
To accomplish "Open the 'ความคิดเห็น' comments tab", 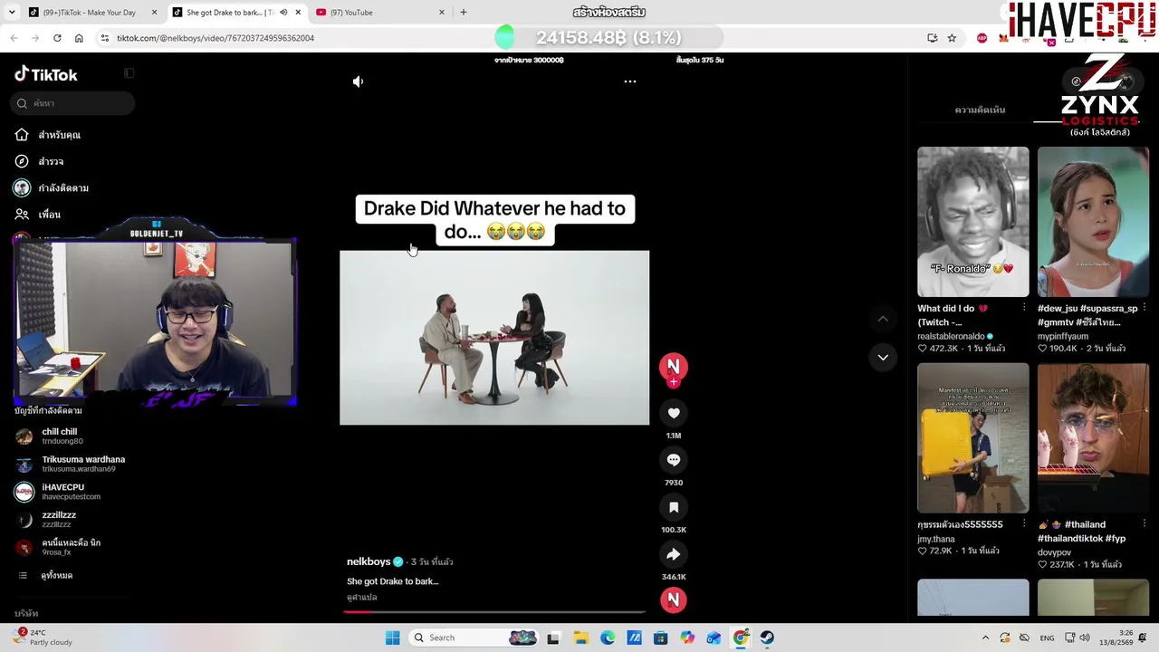I will pos(980,110).
